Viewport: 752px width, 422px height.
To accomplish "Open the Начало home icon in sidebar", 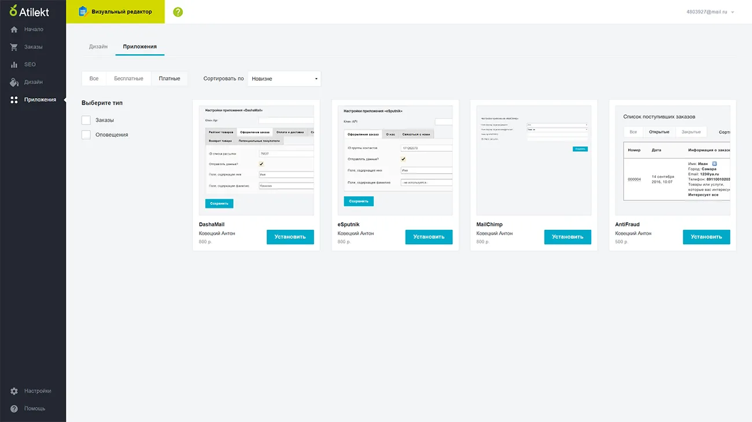I will click(14, 29).
